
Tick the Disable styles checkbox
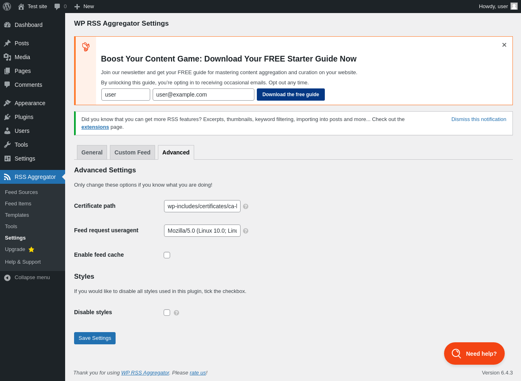coord(167,313)
